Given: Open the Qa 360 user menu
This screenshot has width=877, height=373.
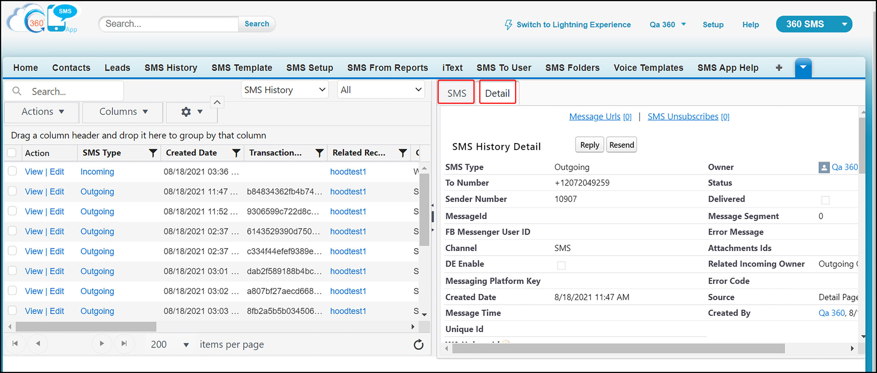Looking at the screenshot, I should pyautogui.click(x=668, y=25).
